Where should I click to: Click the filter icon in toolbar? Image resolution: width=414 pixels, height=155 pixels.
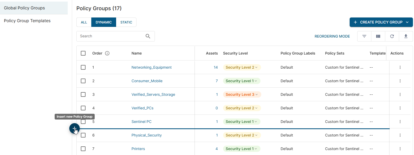(364, 36)
